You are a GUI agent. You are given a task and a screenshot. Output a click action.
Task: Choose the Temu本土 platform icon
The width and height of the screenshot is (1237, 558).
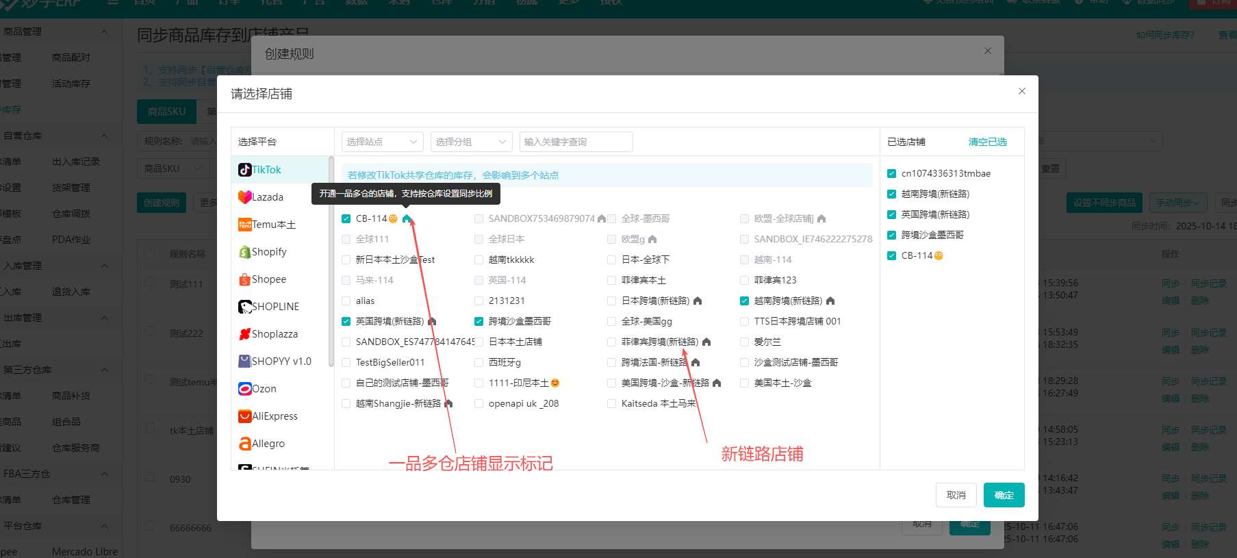pyautogui.click(x=244, y=225)
